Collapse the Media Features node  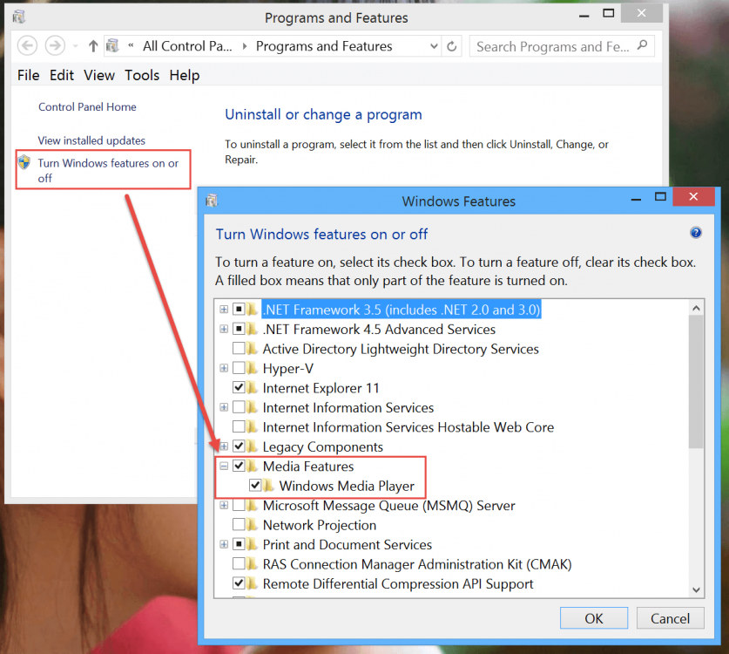point(223,466)
